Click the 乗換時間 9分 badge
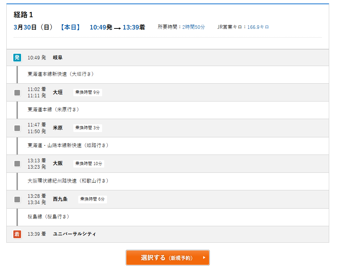 point(88,92)
